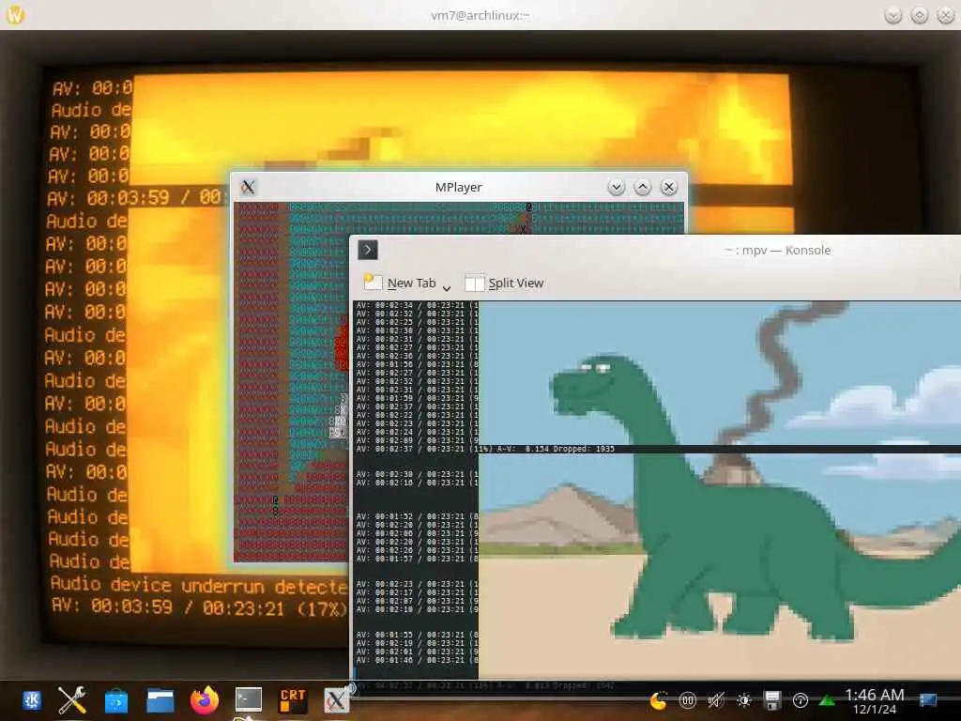Open night color moon tray icon
Image resolution: width=961 pixels, height=721 pixels.
click(659, 700)
